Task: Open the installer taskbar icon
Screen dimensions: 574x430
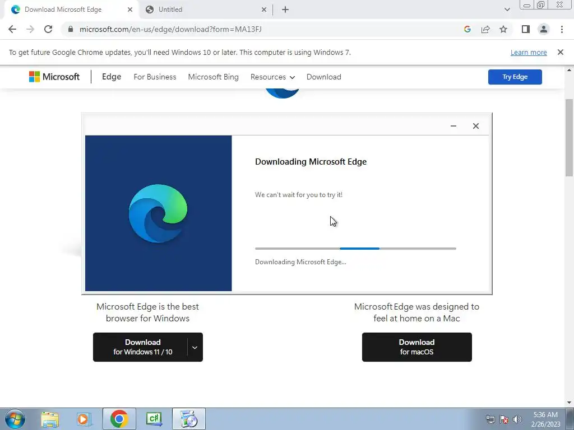Action: [x=188, y=419]
